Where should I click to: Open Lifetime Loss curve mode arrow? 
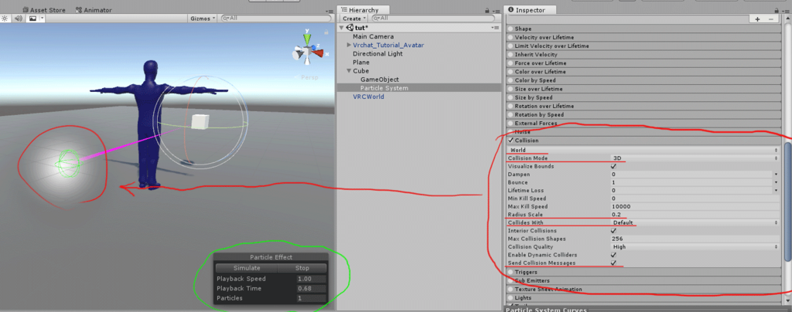tap(775, 191)
